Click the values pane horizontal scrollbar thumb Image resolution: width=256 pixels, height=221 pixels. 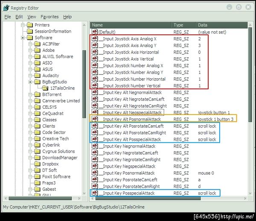click(x=148, y=198)
